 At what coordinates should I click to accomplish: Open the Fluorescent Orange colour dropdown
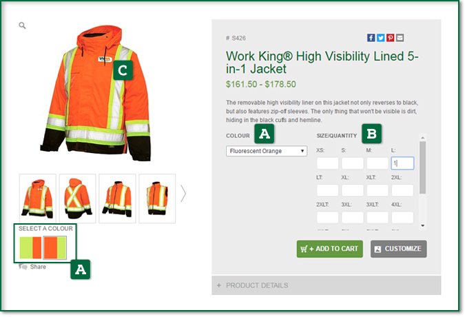coord(267,151)
